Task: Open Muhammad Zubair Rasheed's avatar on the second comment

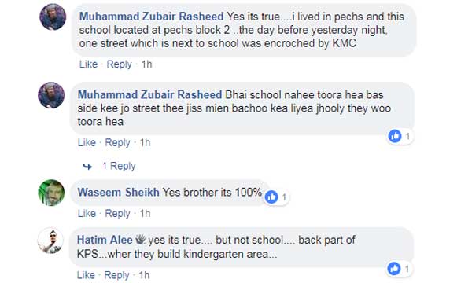Action: pos(51,95)
